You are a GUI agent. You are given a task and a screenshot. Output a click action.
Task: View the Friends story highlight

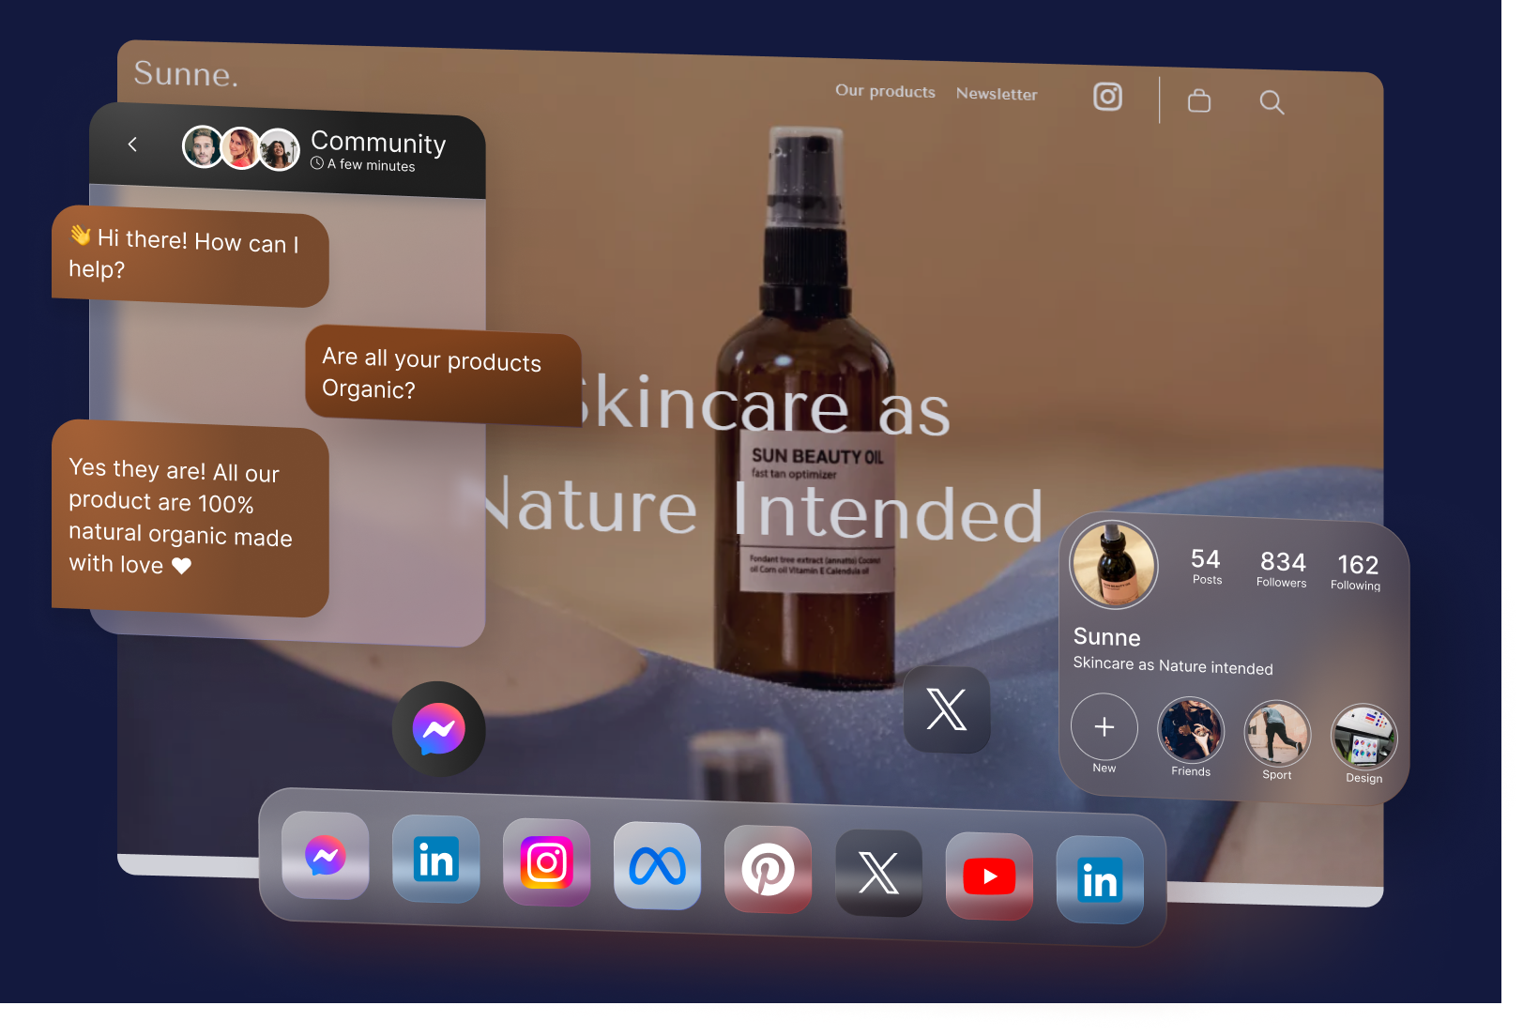click(1191, 730)
